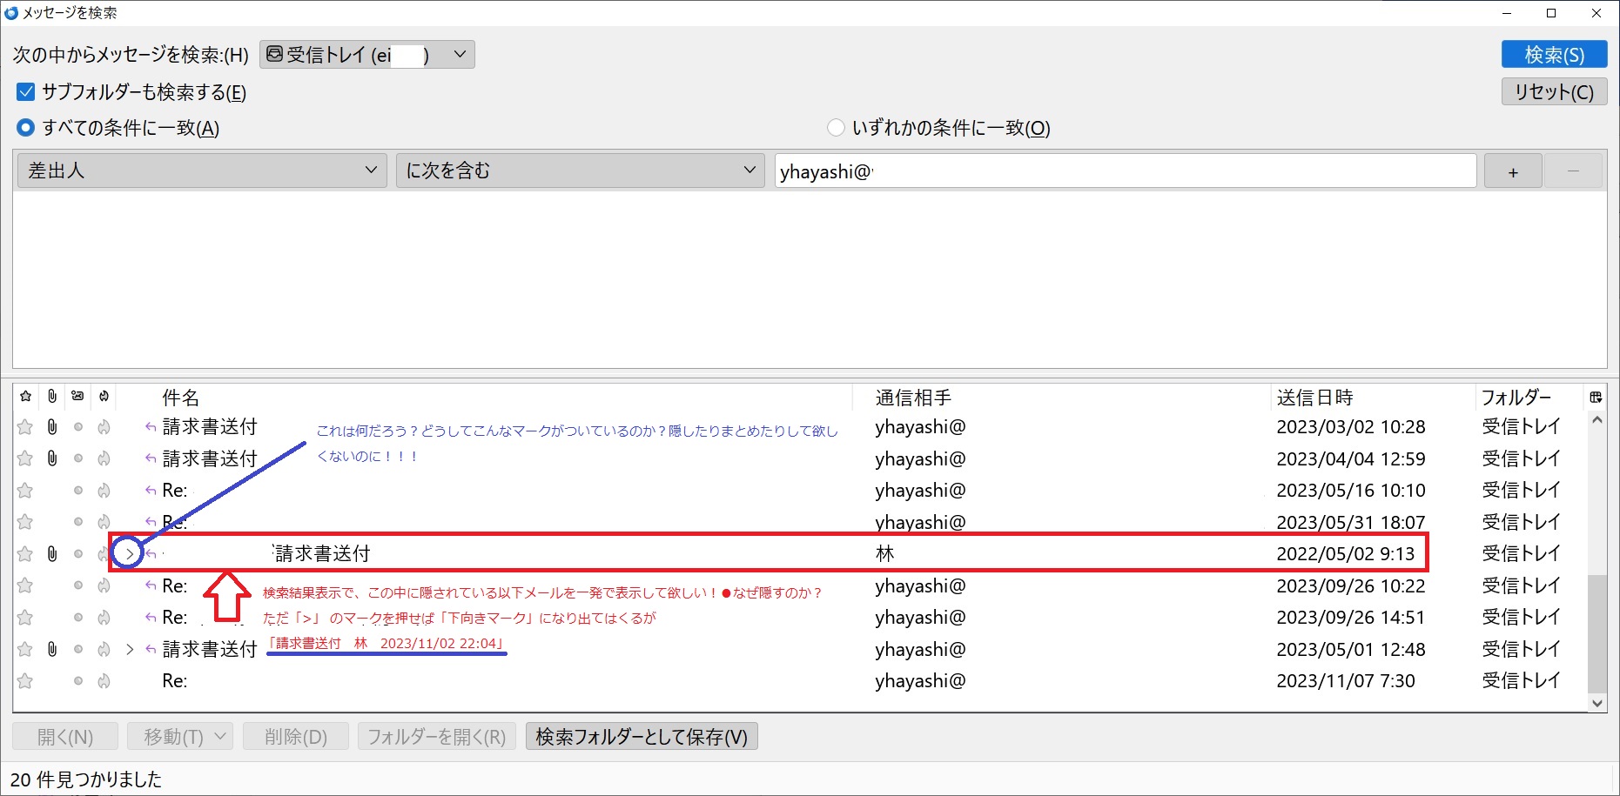Open the column picker icon in list header
This screenshot has width=1620, height=796.
tap(1596, 397)
